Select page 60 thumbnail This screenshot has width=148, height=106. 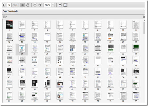click(x=60, y=84)
